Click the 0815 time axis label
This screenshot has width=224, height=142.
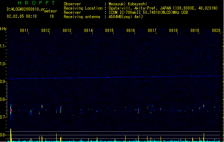click(x=109, y=31)
